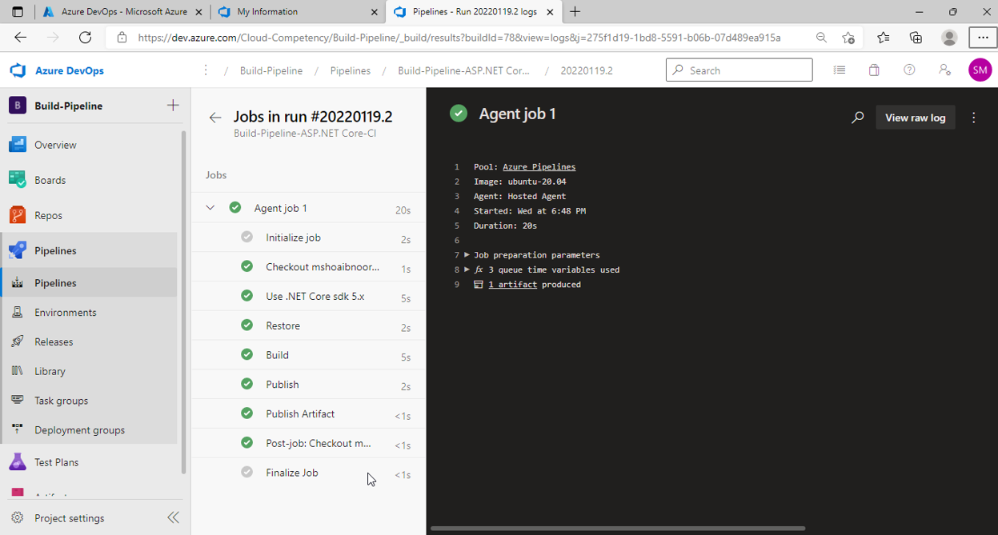Click Build-Pipeline-ASP.NET Core breadcrumb
The height and width of the screenshot is (535, 998).
464,70
